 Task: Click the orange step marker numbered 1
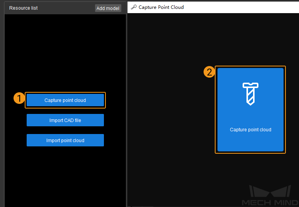pyautogui.click(x=19, y=98)
